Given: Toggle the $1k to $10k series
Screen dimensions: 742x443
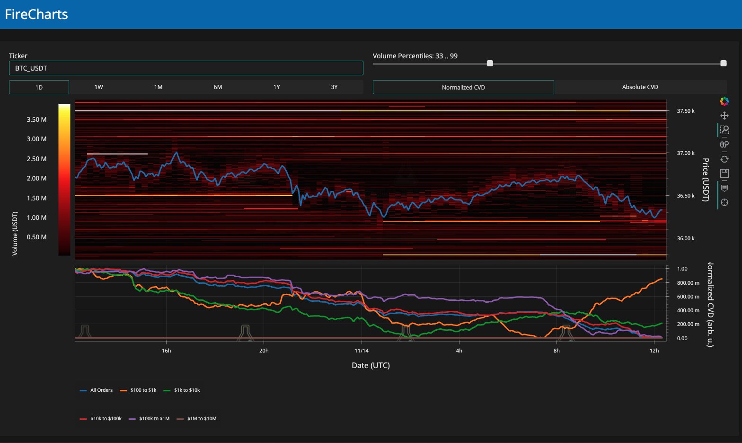Looking at the screenshot, I should (x=182, y=390).
